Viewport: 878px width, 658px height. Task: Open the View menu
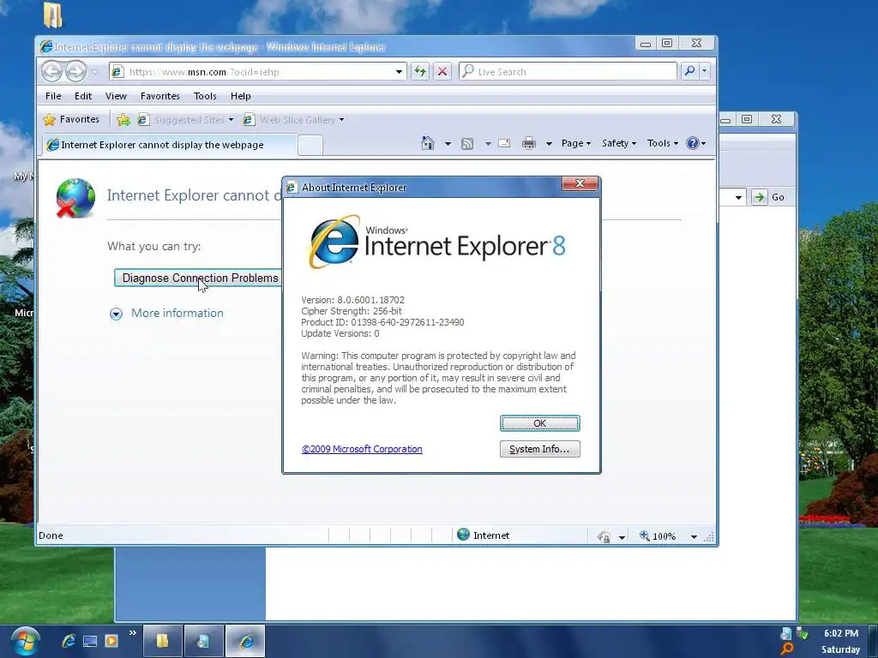tap(116, 96)
